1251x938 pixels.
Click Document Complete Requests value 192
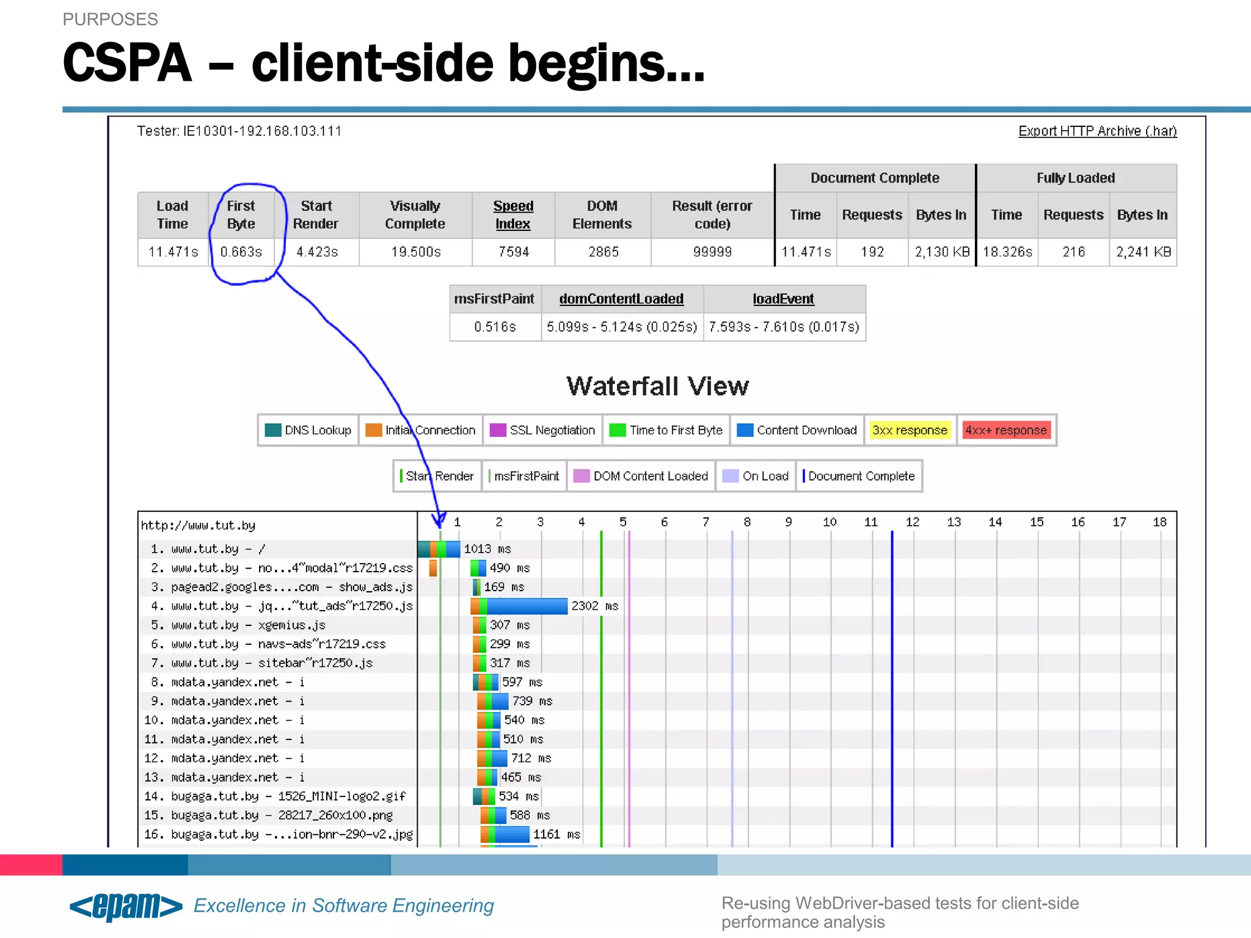pyautogui.click(x=872, y=252)
